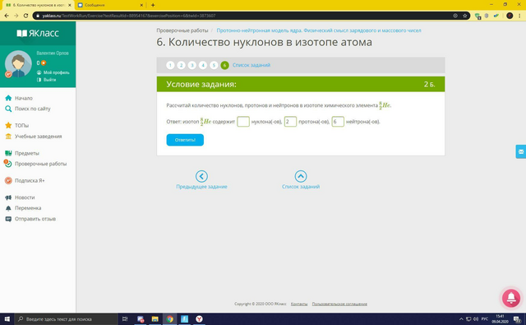Open Chrome from the taskbar
526x325 pixels.
coord(170,319)
